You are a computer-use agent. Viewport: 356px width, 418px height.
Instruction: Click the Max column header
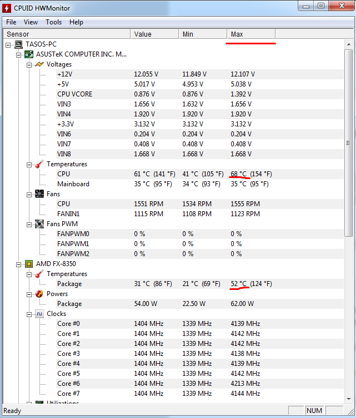point(251,34)
